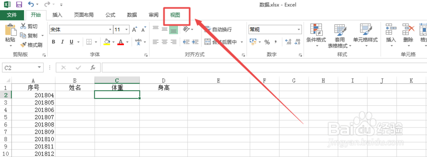Viewport: 427px width, 157px height.
Task: Align text left
Action: coord(155,42)
